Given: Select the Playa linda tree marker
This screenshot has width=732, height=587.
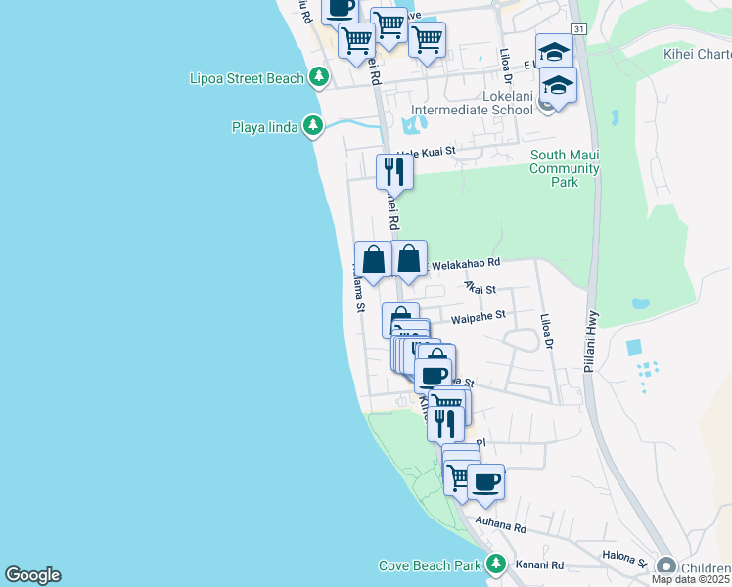Looking at the screenshot, I should (313, 126).
